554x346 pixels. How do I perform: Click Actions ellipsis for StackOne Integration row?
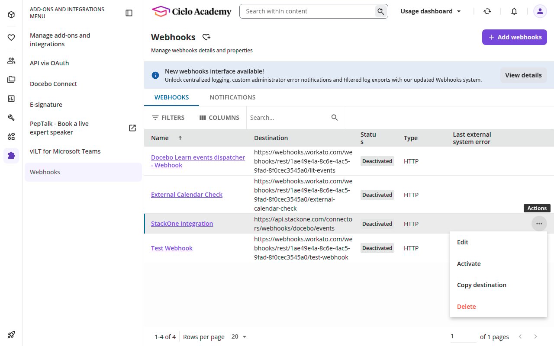(x=539, y=224)
